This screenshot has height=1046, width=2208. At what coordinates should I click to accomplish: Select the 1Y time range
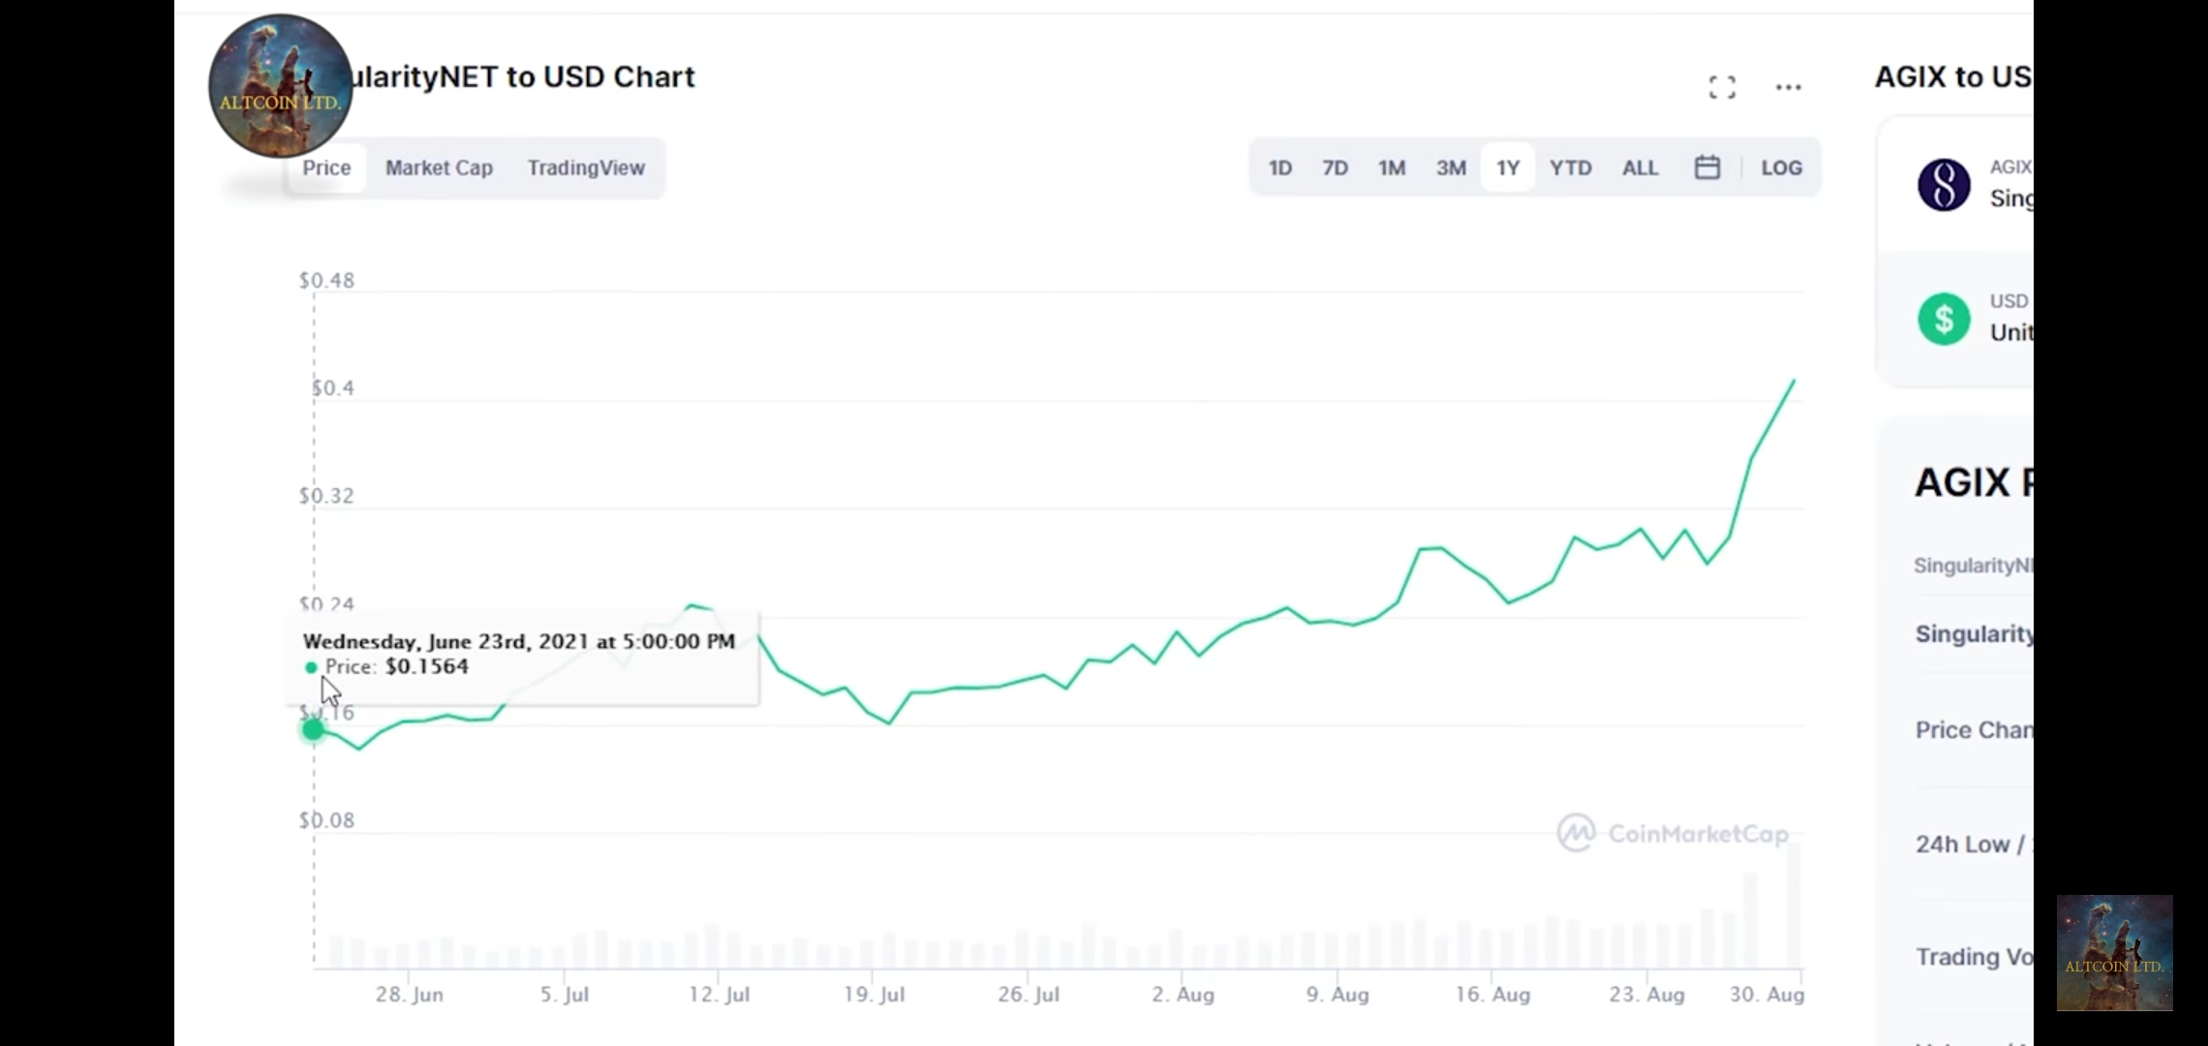coord(1508,168)
